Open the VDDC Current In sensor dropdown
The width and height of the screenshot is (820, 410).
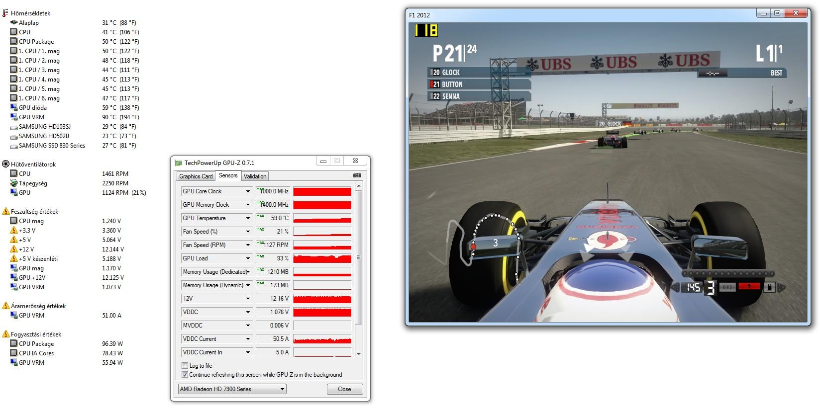pyautogui.click(x=248, y=352)
